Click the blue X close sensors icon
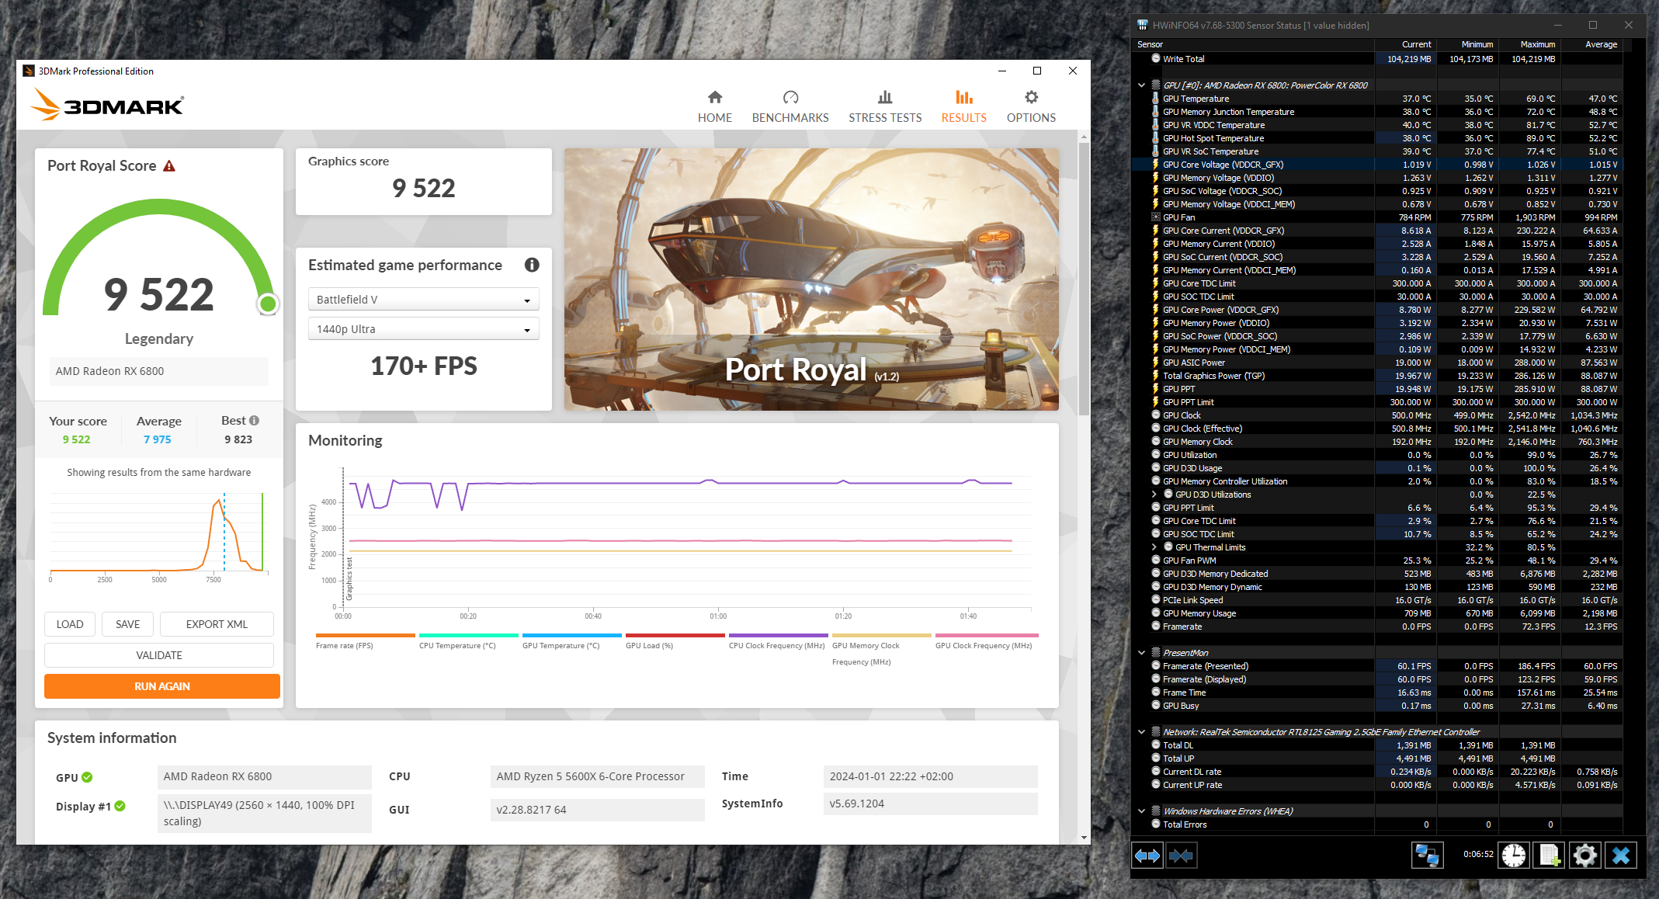This screenshot has height=899, width=1659. point(1621,856)
